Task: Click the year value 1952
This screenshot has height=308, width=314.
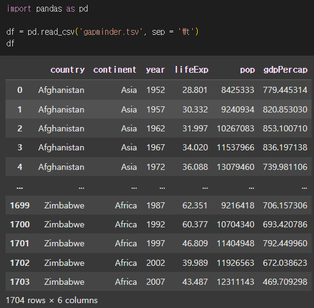Action: (x=155, y=90)
